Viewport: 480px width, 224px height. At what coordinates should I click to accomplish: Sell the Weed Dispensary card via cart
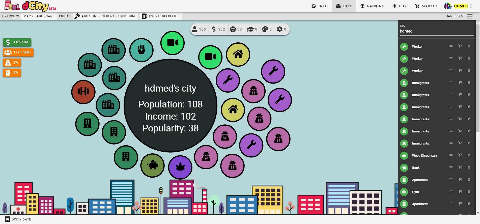coord(460,155)
